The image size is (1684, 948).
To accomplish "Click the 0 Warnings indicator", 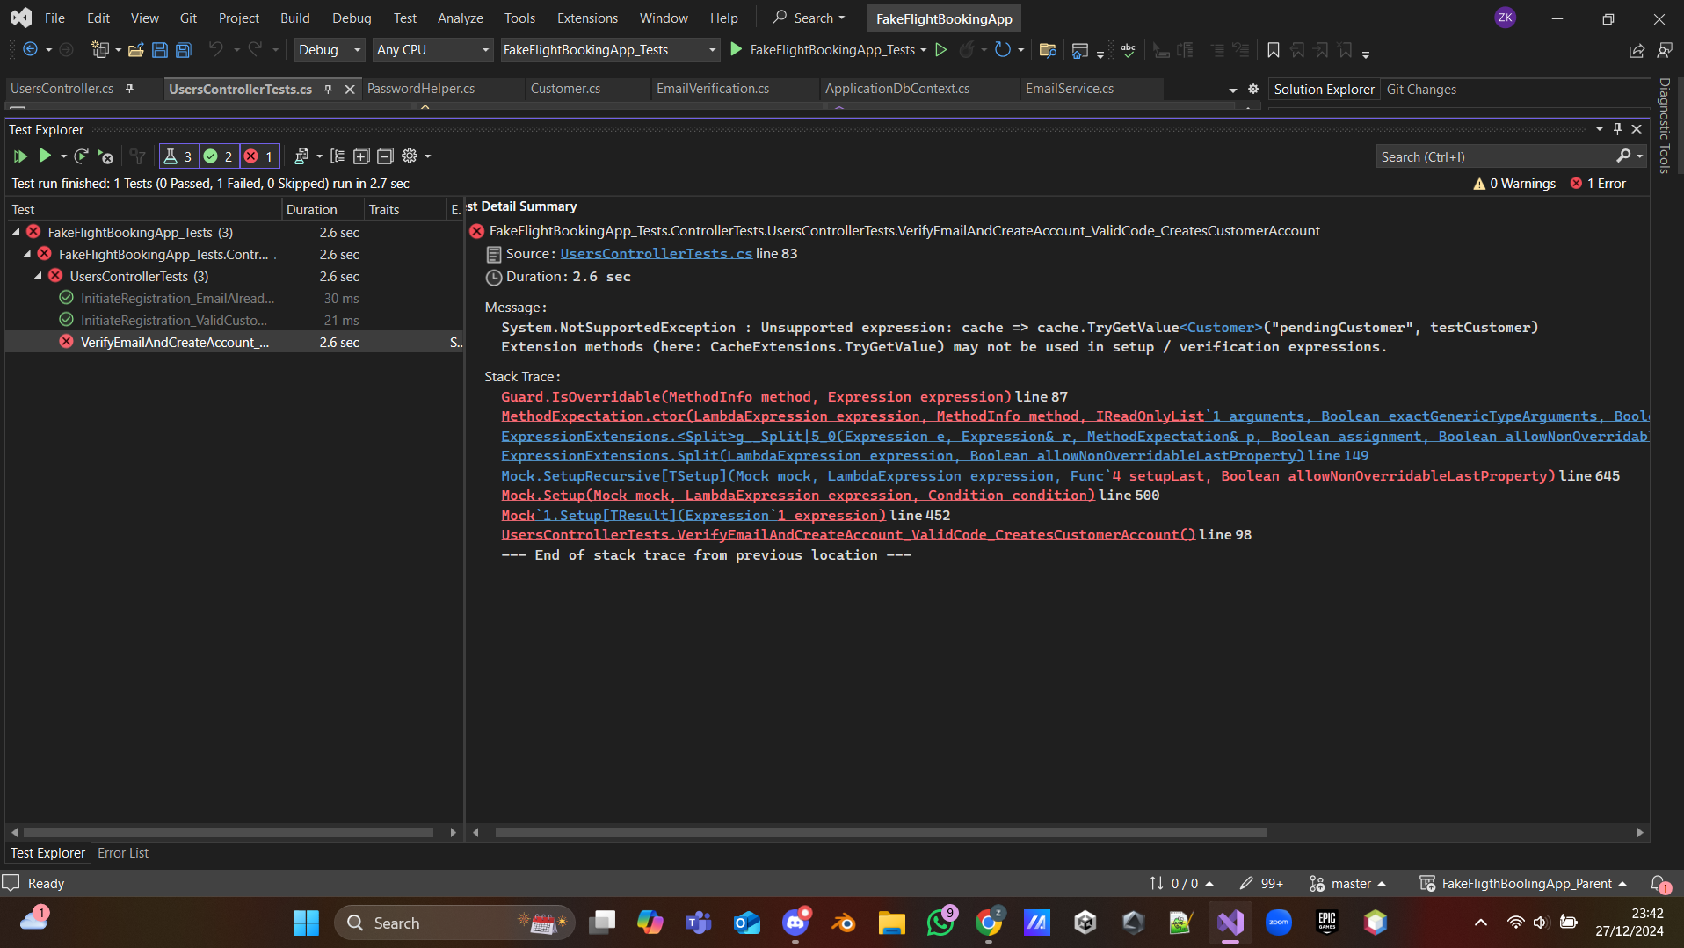I will (x=1514, y=184).
